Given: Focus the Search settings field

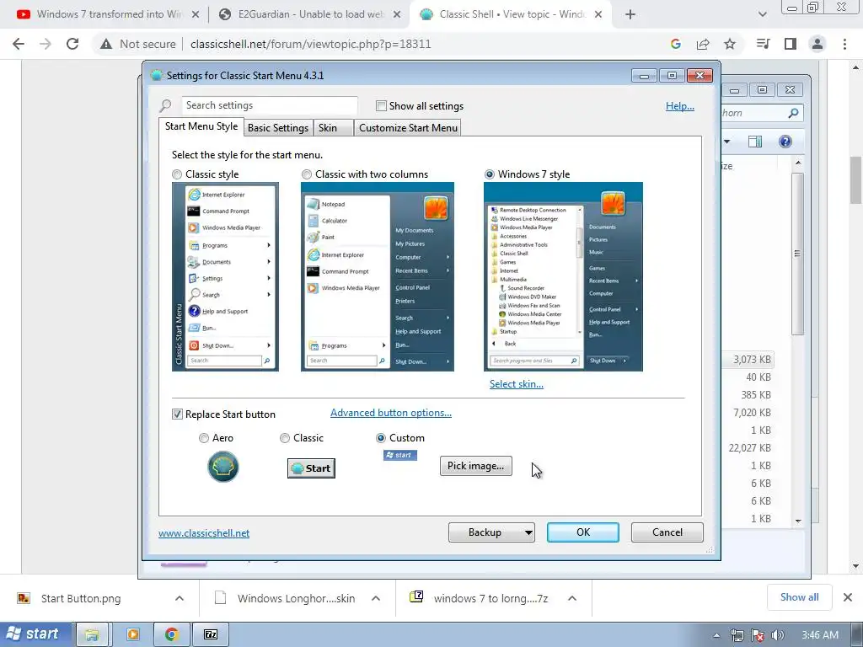Looking at the screenshot, I should coord(269,105).
